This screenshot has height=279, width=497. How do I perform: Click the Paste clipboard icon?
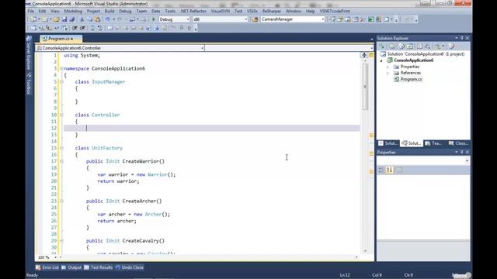pos(97,19)
